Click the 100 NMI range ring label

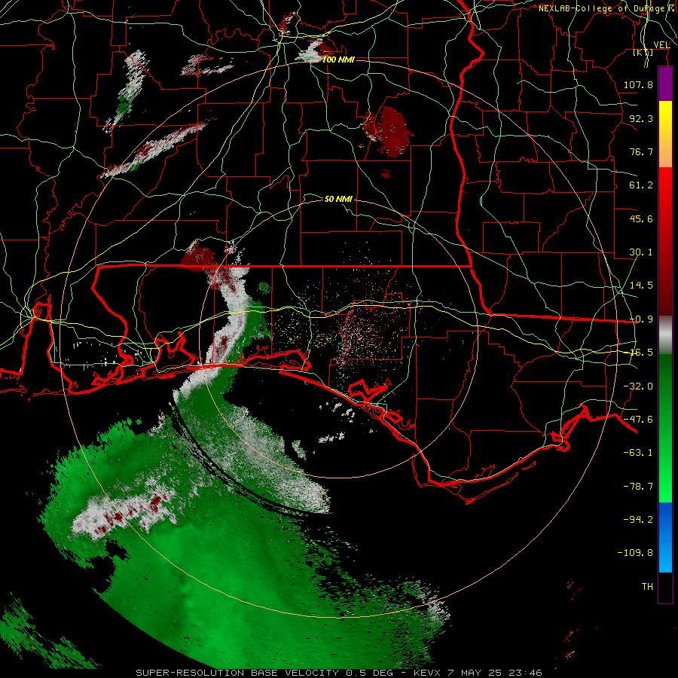coord(338,60)
